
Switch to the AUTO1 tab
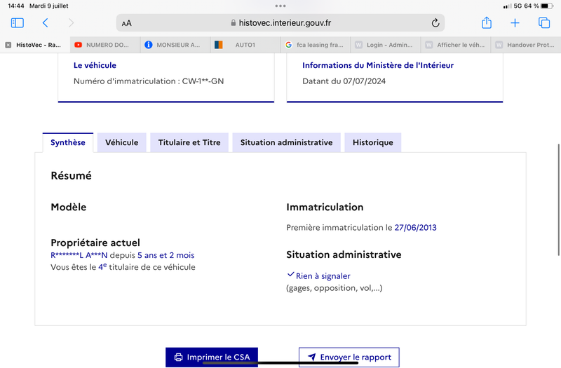tap(245, 45)
